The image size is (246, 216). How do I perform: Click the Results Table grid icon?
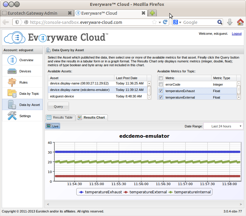coord(49,117)
